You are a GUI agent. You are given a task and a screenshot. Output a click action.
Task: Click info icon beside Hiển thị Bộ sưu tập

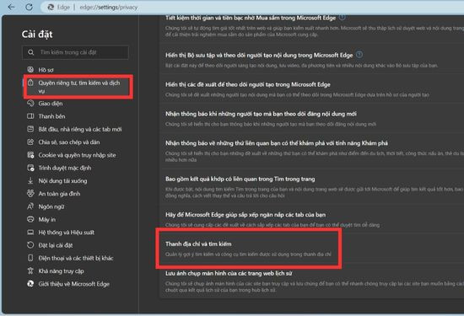(359, 55)
